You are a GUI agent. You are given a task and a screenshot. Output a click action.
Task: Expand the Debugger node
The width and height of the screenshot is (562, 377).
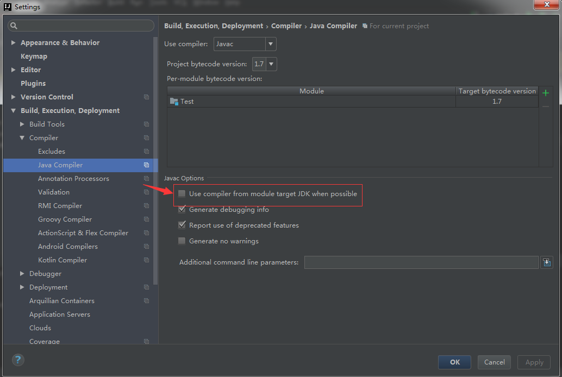coord(22,273)
